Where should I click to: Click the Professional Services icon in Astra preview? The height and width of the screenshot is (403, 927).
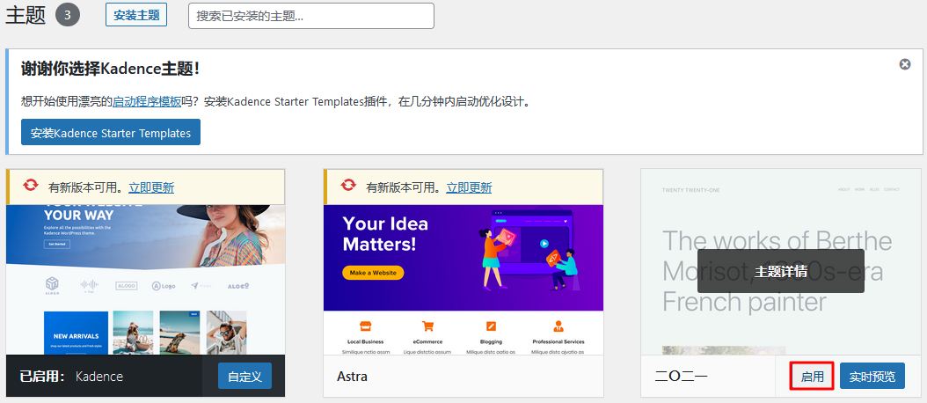coord(558,326)
